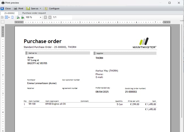Open the Save as dropdown arrow
The image size is (184, 132).
[40, 8]
